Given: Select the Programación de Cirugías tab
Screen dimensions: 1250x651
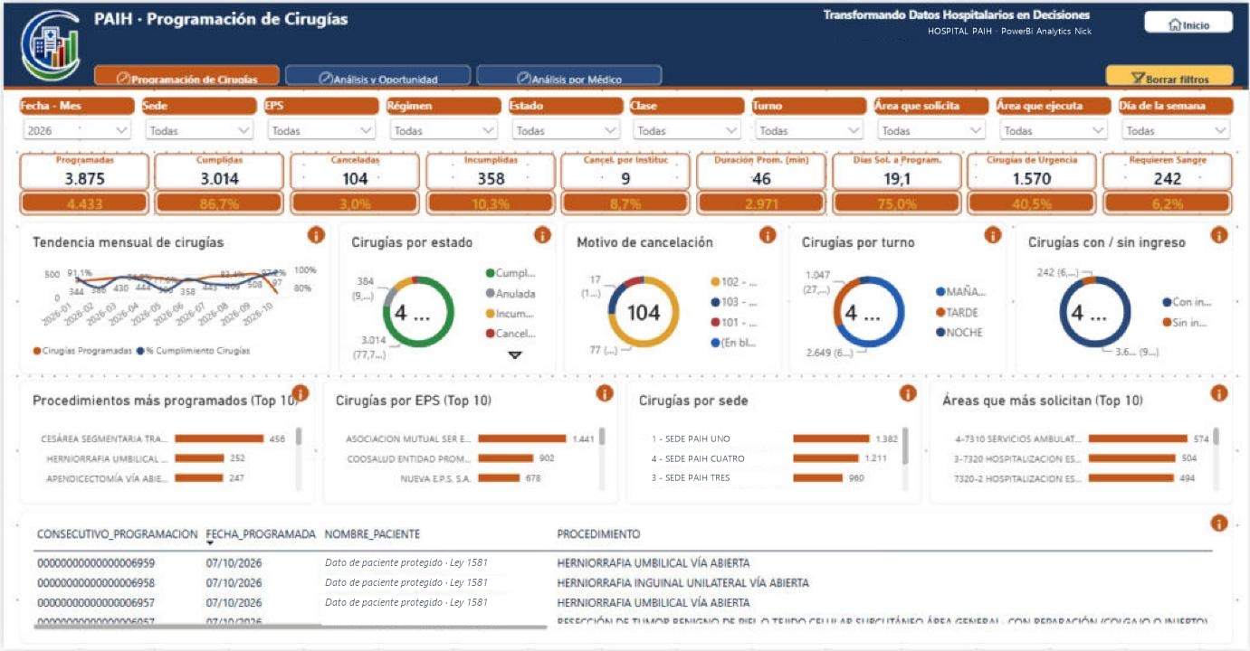Looking at the screenshot, I should [x=188, y=77].
